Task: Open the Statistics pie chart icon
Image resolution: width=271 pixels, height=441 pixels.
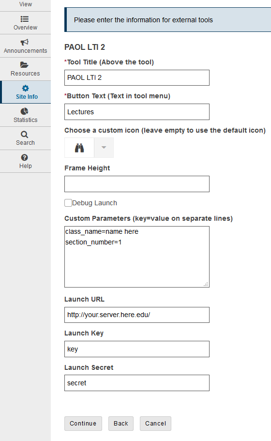Action: pyautogui.click(x=25, y=111)
